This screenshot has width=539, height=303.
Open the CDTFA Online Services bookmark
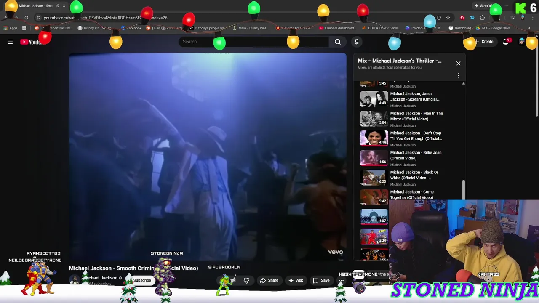tap(382, 28)
